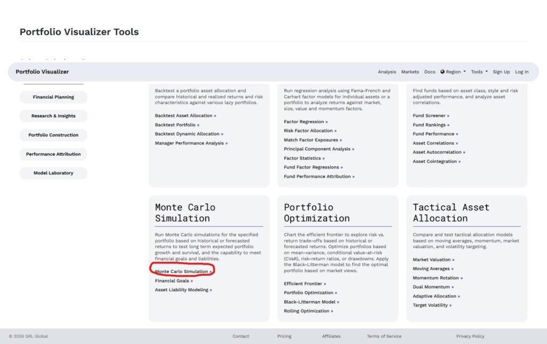Click the Portfolio Visualizer brand logo text
The image size is (547, 344).
pyautogui.click(x=42, y=71)
